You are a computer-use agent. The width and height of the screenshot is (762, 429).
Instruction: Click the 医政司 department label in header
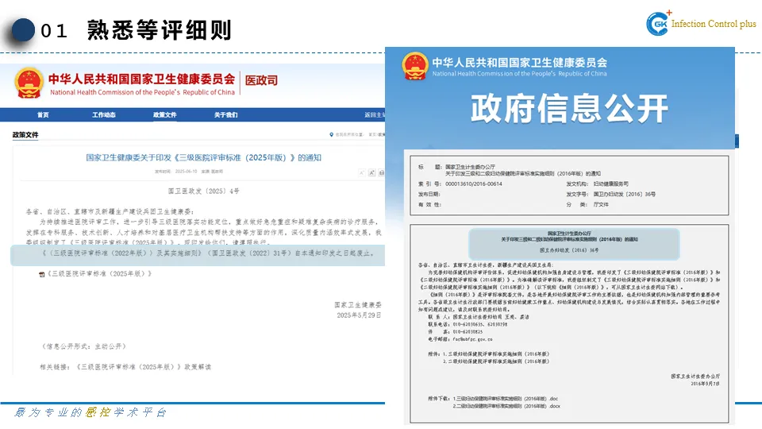[261, 80]
